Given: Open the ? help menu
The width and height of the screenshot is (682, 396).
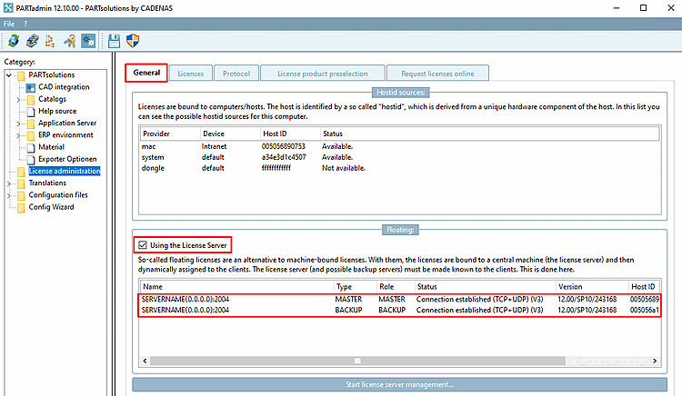Looking at the screenshot, I should [25, 24].
